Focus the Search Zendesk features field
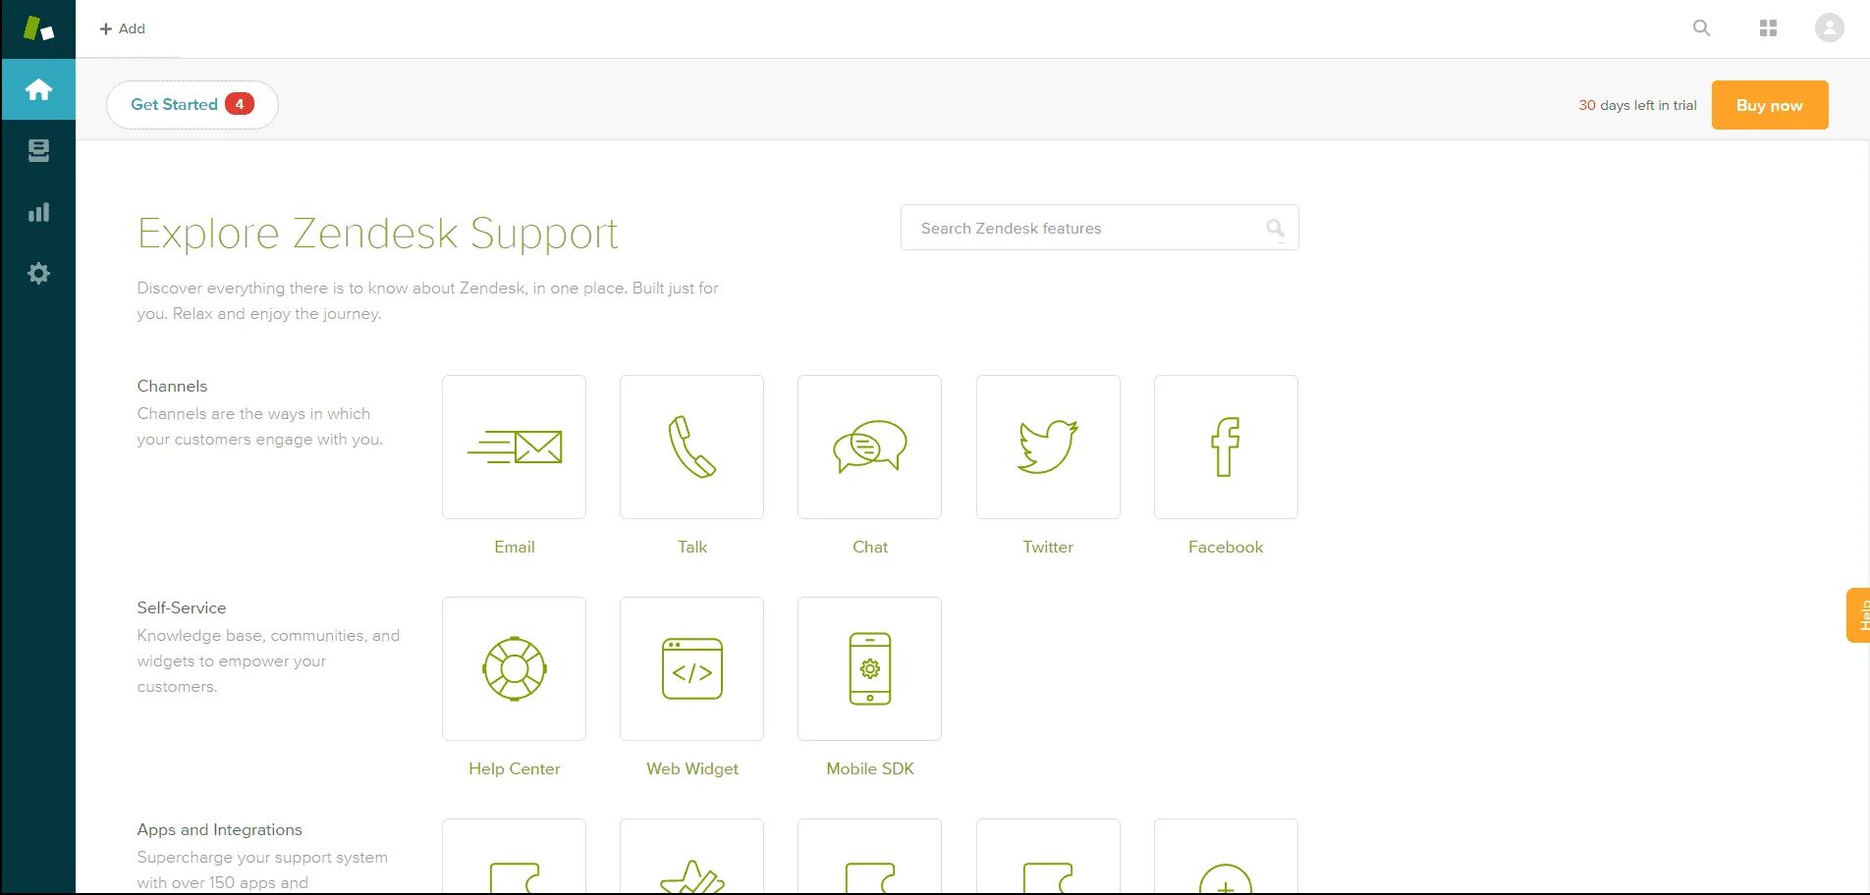Image resolution: width=1870 pixels, height=895 pixels. tap(1099, 228)
